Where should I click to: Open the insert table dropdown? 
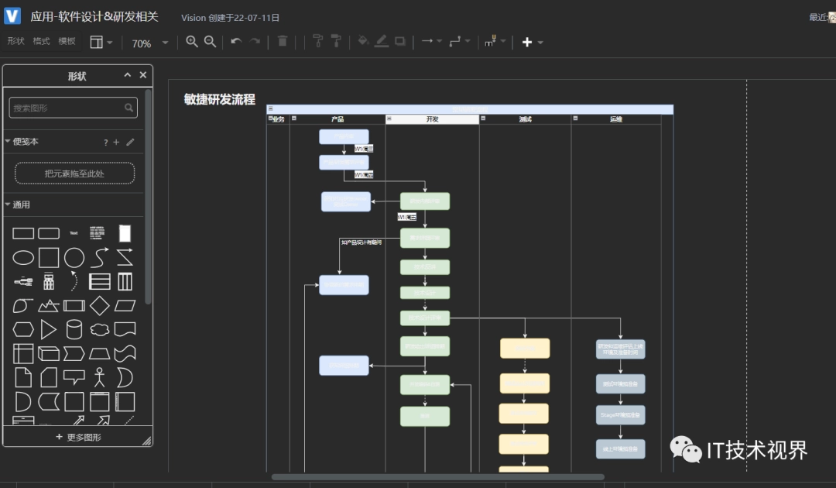pos(495,41)
